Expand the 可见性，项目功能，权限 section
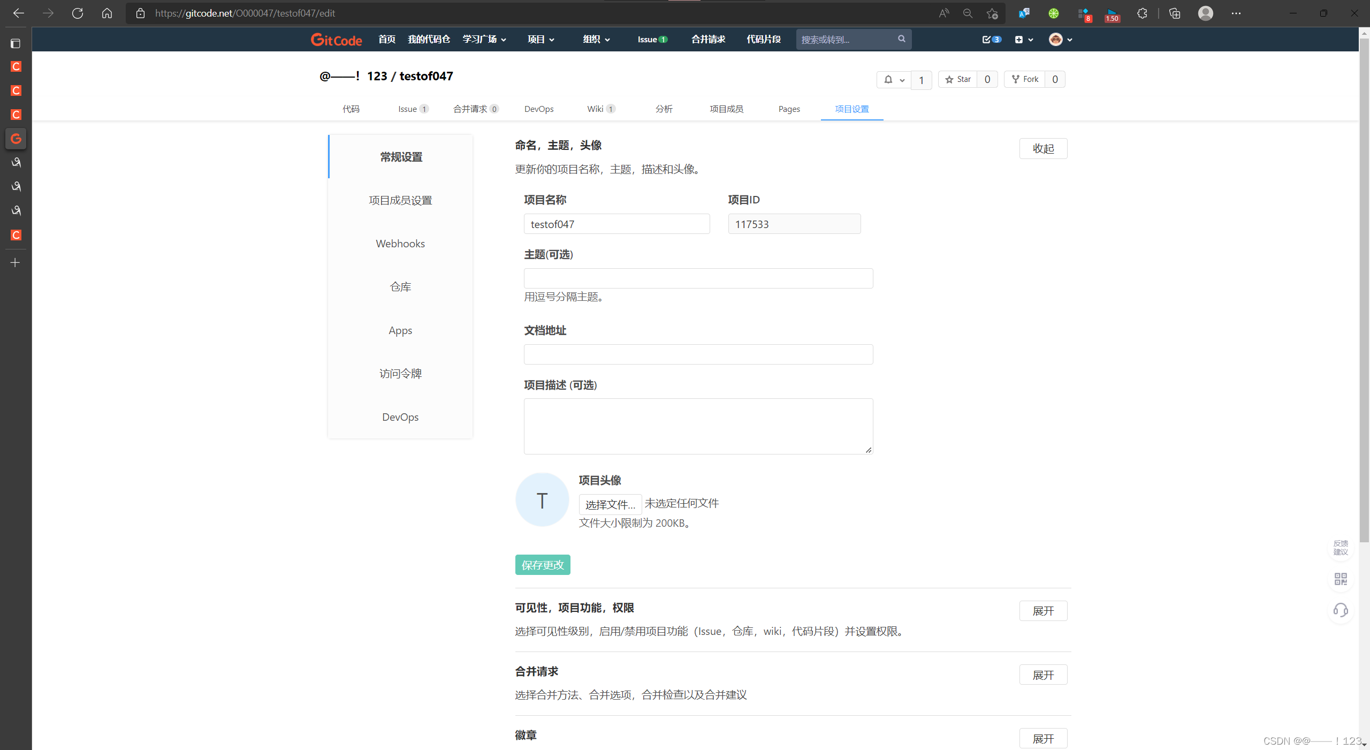 [x=1043, y=610]
